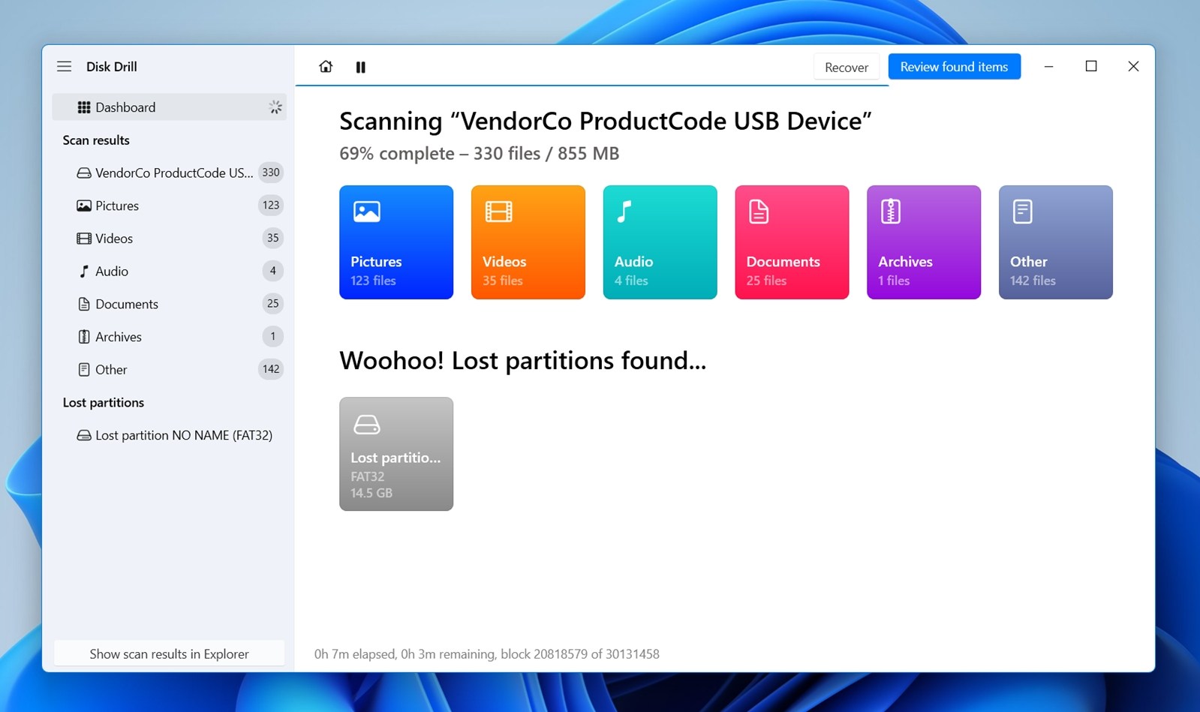Open the hamburger menu
This screenshot has width=1200, height=712.
coord(65,67)
